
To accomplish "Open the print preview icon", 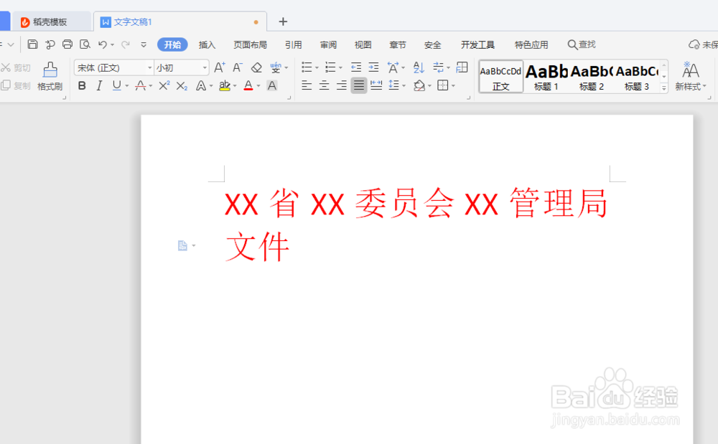I will coord(85,44).
